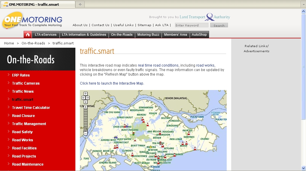Open the tab list dropdown in the tab bar
This screenshot has height=171, width=306.
pyautogui.click(x=304, y=4)
